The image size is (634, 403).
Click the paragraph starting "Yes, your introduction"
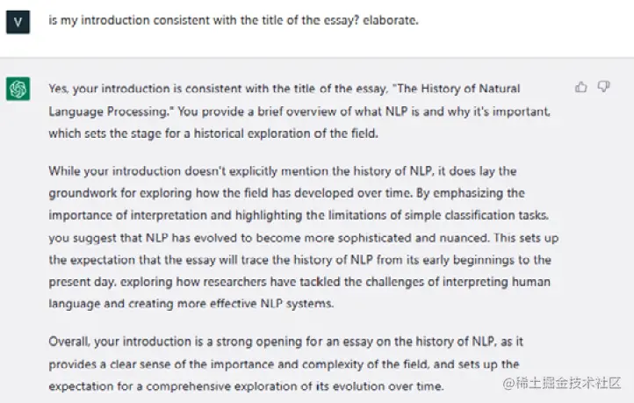(x=299, y=111)
